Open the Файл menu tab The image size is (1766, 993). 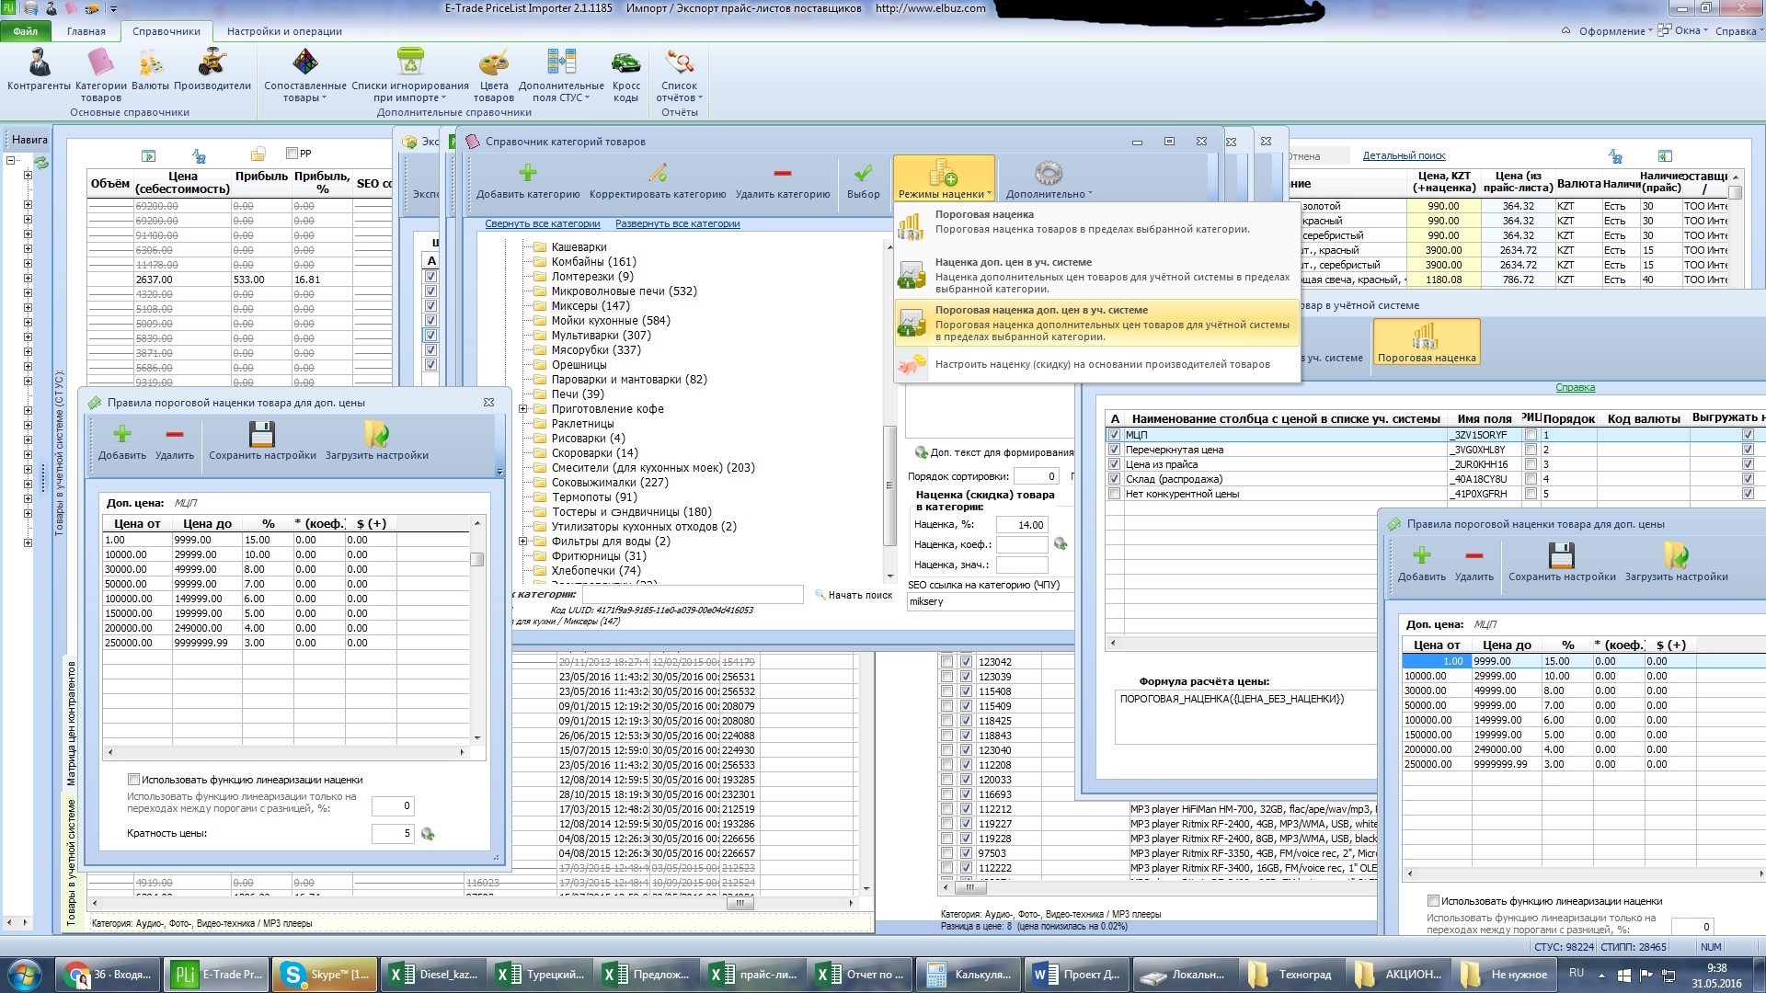(26, 31)
